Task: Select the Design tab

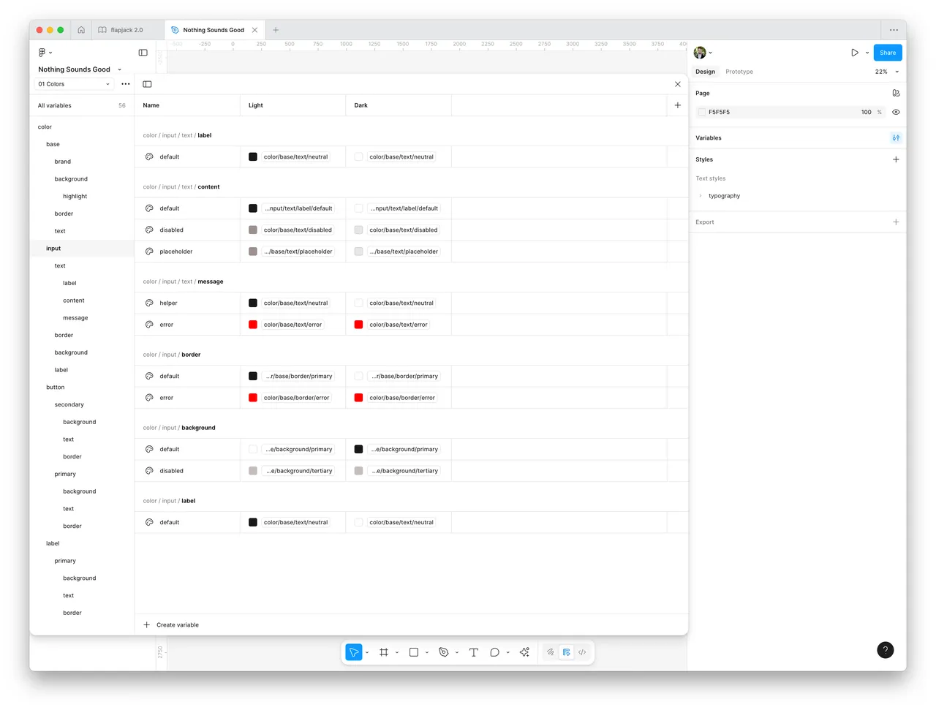Action: click(706, 72)
